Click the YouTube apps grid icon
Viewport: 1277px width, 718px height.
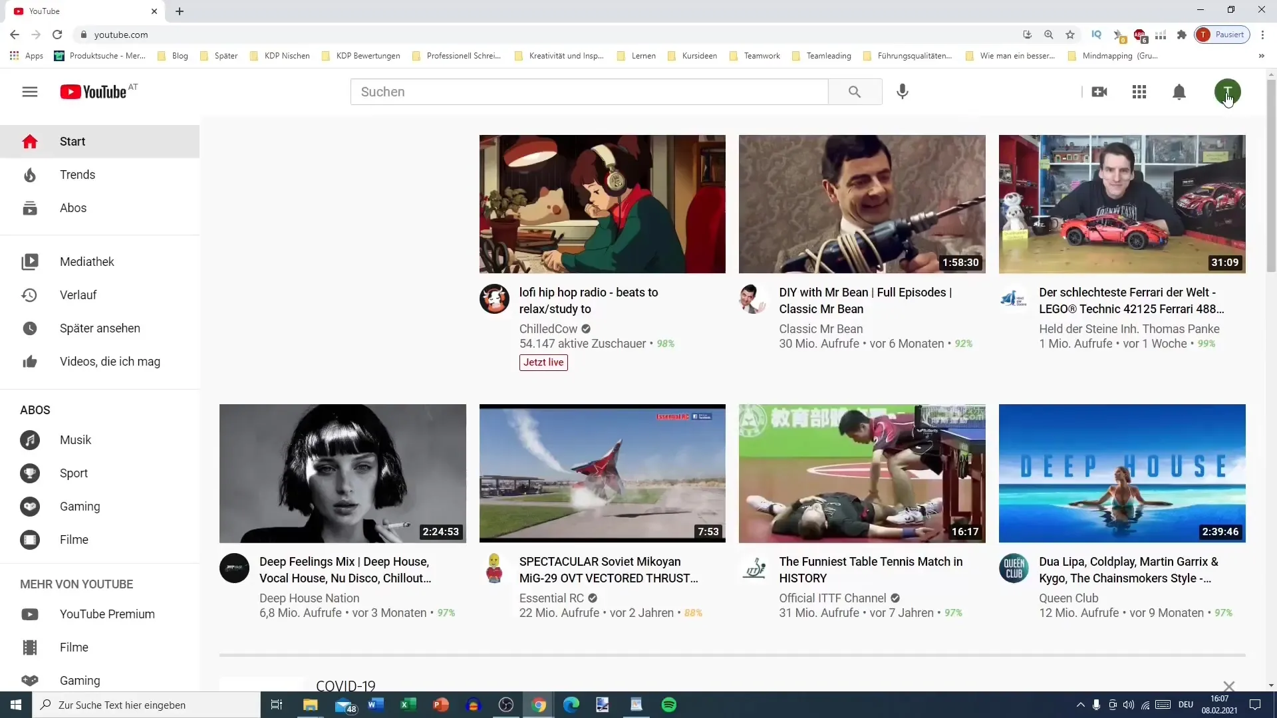click(x=1139, y=91)
